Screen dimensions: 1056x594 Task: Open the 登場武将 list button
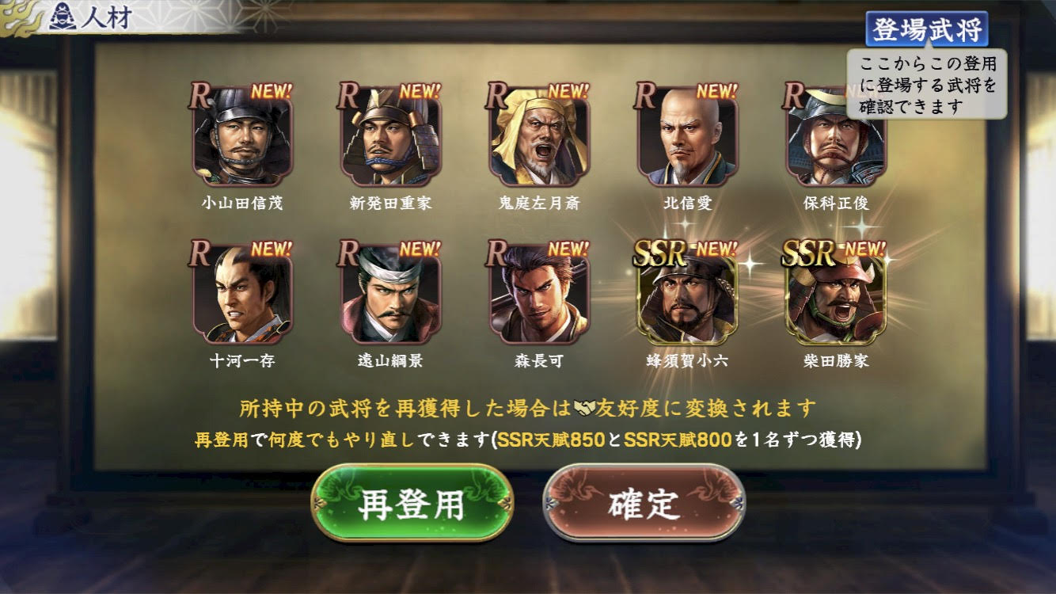[927, 29]
